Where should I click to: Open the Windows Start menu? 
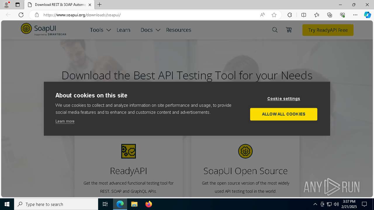7,204
